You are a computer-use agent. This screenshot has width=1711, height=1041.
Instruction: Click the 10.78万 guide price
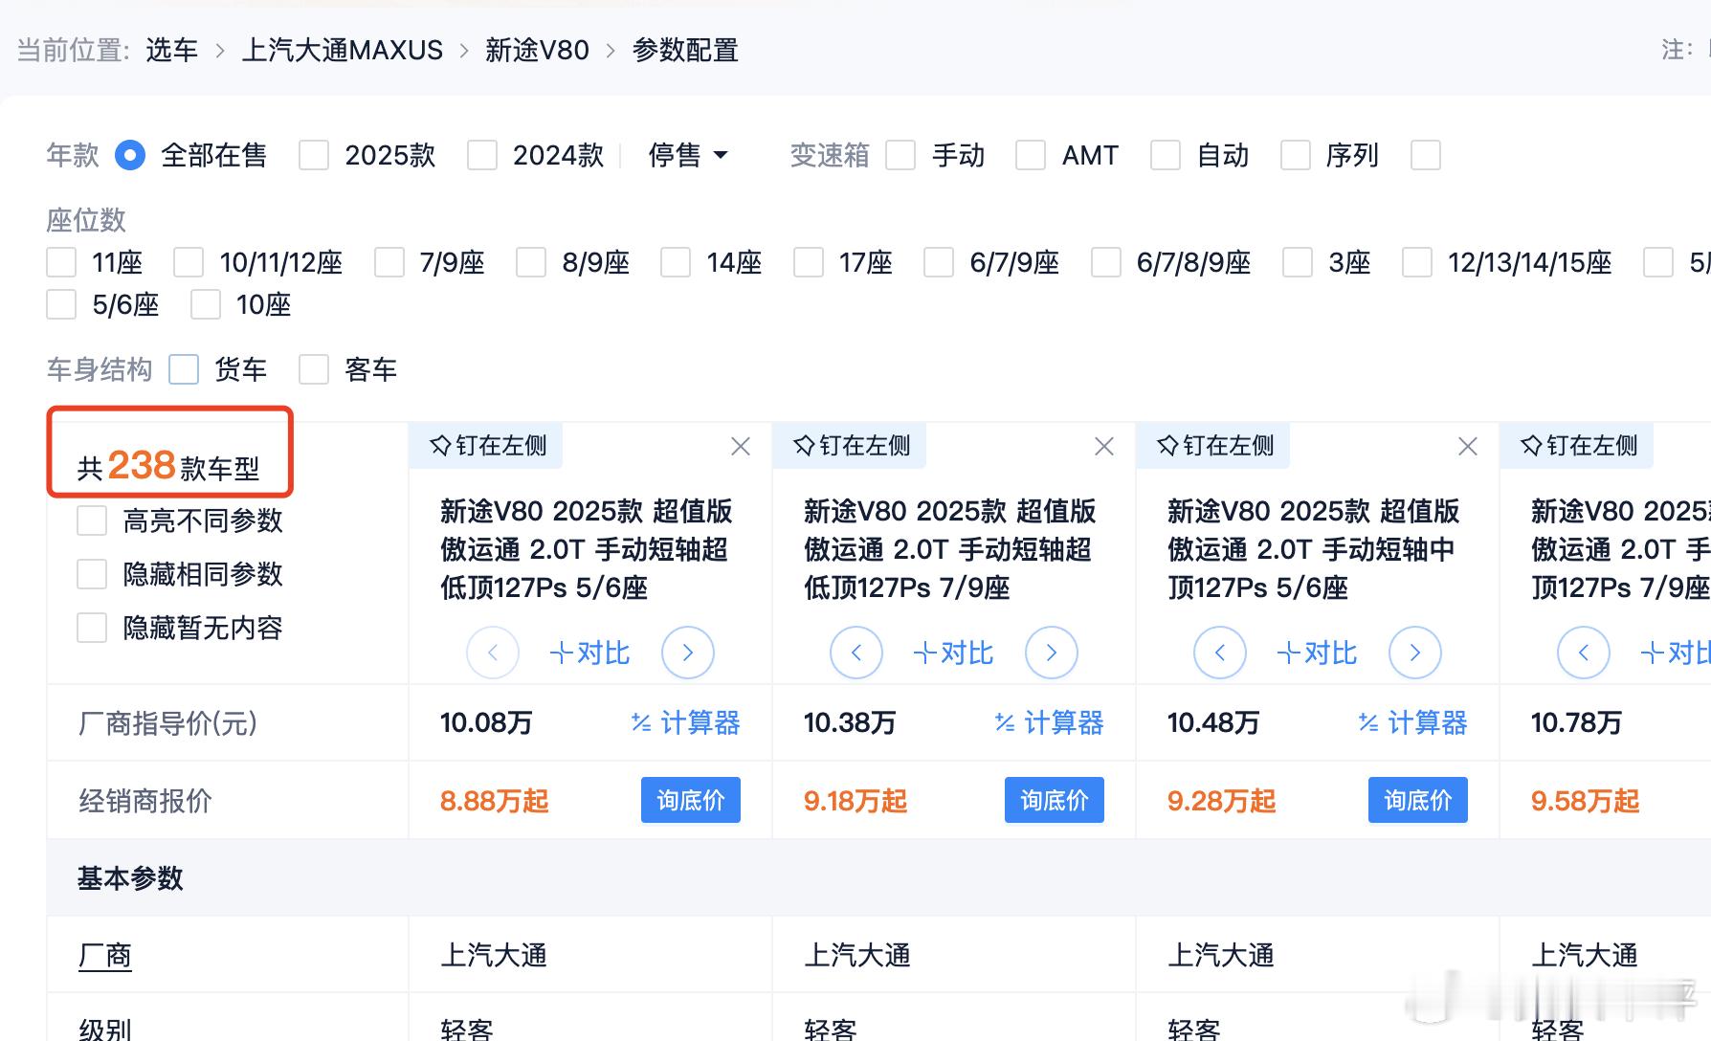[1576, 722]
